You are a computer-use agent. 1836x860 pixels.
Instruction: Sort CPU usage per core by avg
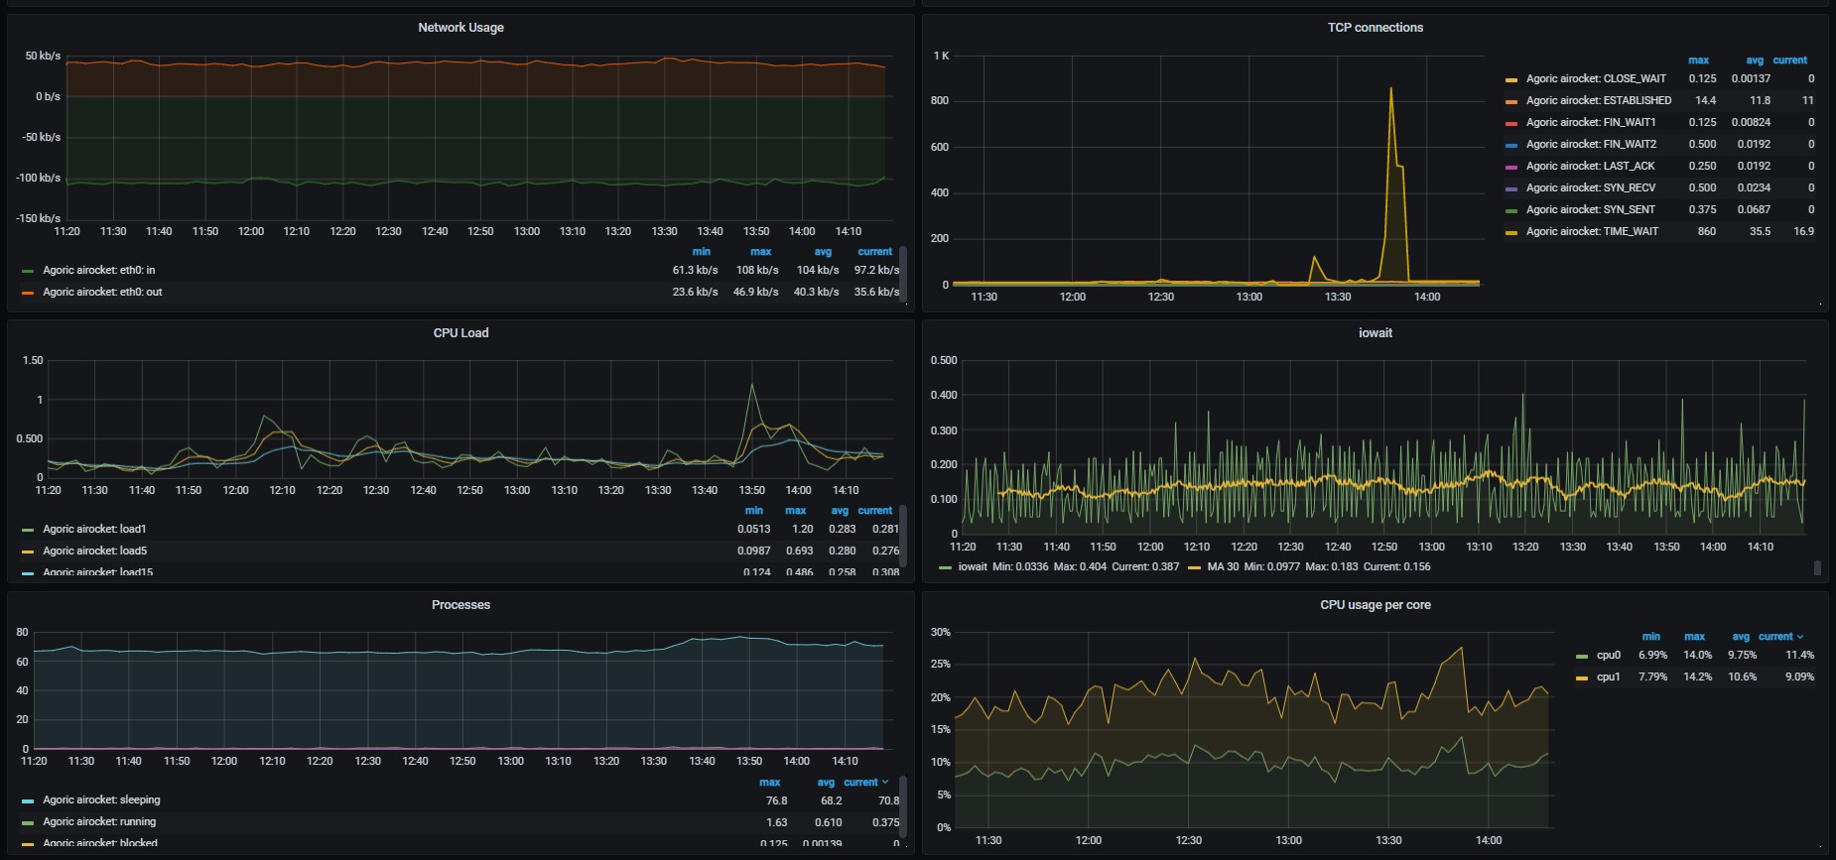coord(1741,637)
